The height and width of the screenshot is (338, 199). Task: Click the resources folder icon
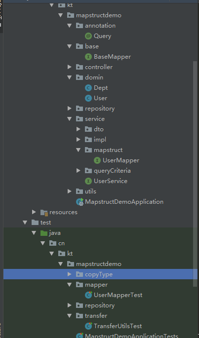pos(44,212)
